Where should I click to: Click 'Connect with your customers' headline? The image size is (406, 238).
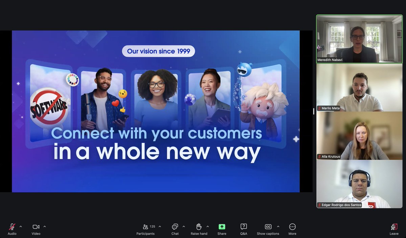point(157,133)
